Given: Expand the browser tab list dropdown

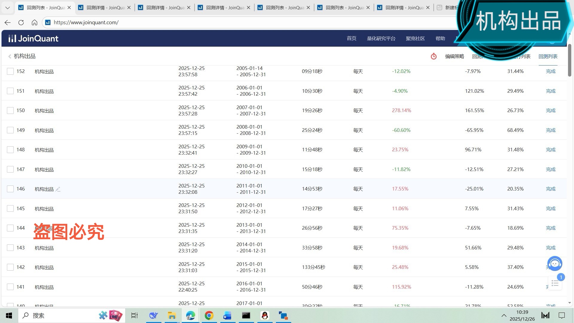Looking at the screenshot, I should coord(7,7).
